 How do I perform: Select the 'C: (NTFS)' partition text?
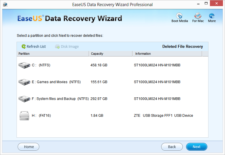pyautogui.click(x=41, y=65)
